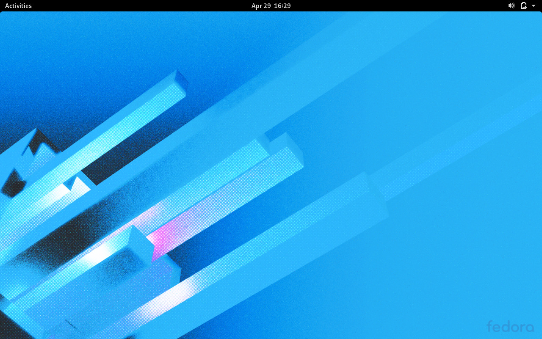
Task: Click the fedora logo on the wallpaper
Action: click(511, 327)
